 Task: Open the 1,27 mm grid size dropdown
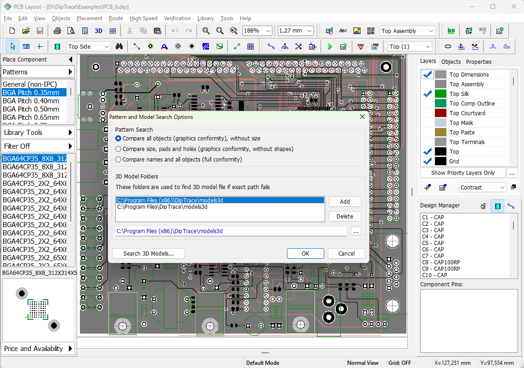click(x=310, y=31)
